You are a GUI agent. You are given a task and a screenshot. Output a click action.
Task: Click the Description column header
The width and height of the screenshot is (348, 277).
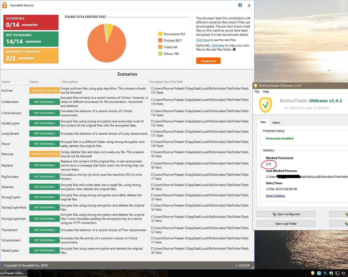pos(104,82)
